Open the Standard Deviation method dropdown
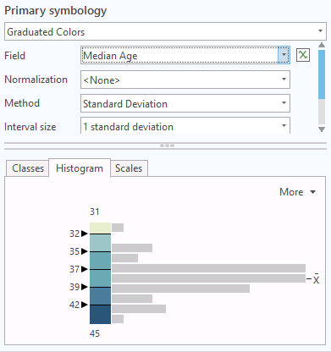 click(185, 103)
